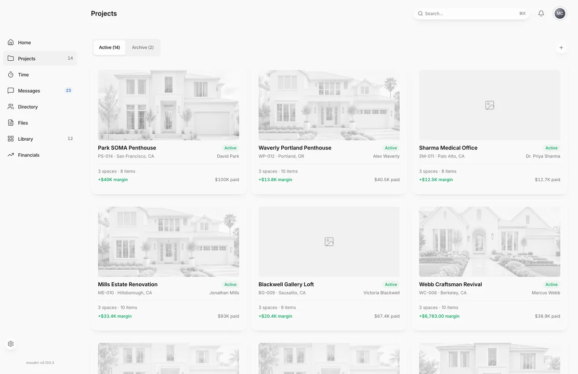Viewport: 578px width, 374px height.
Task: Open Waverly Portland Penthouse house thumbnail
Action: 329,105
